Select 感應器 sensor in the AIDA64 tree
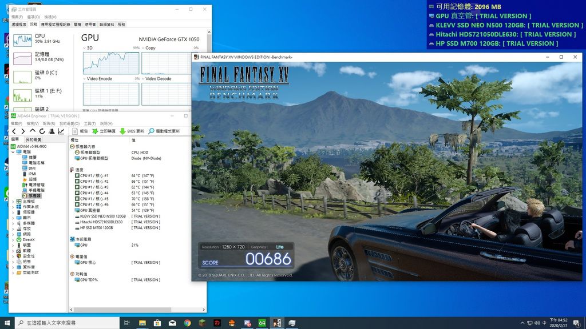 [31, 196]
